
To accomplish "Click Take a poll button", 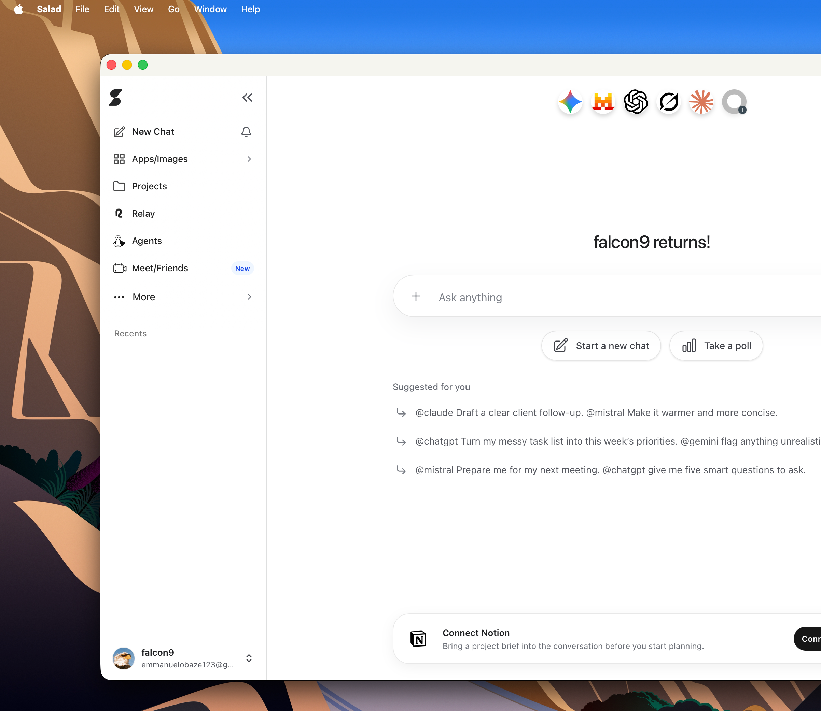I will click(716, 346).
